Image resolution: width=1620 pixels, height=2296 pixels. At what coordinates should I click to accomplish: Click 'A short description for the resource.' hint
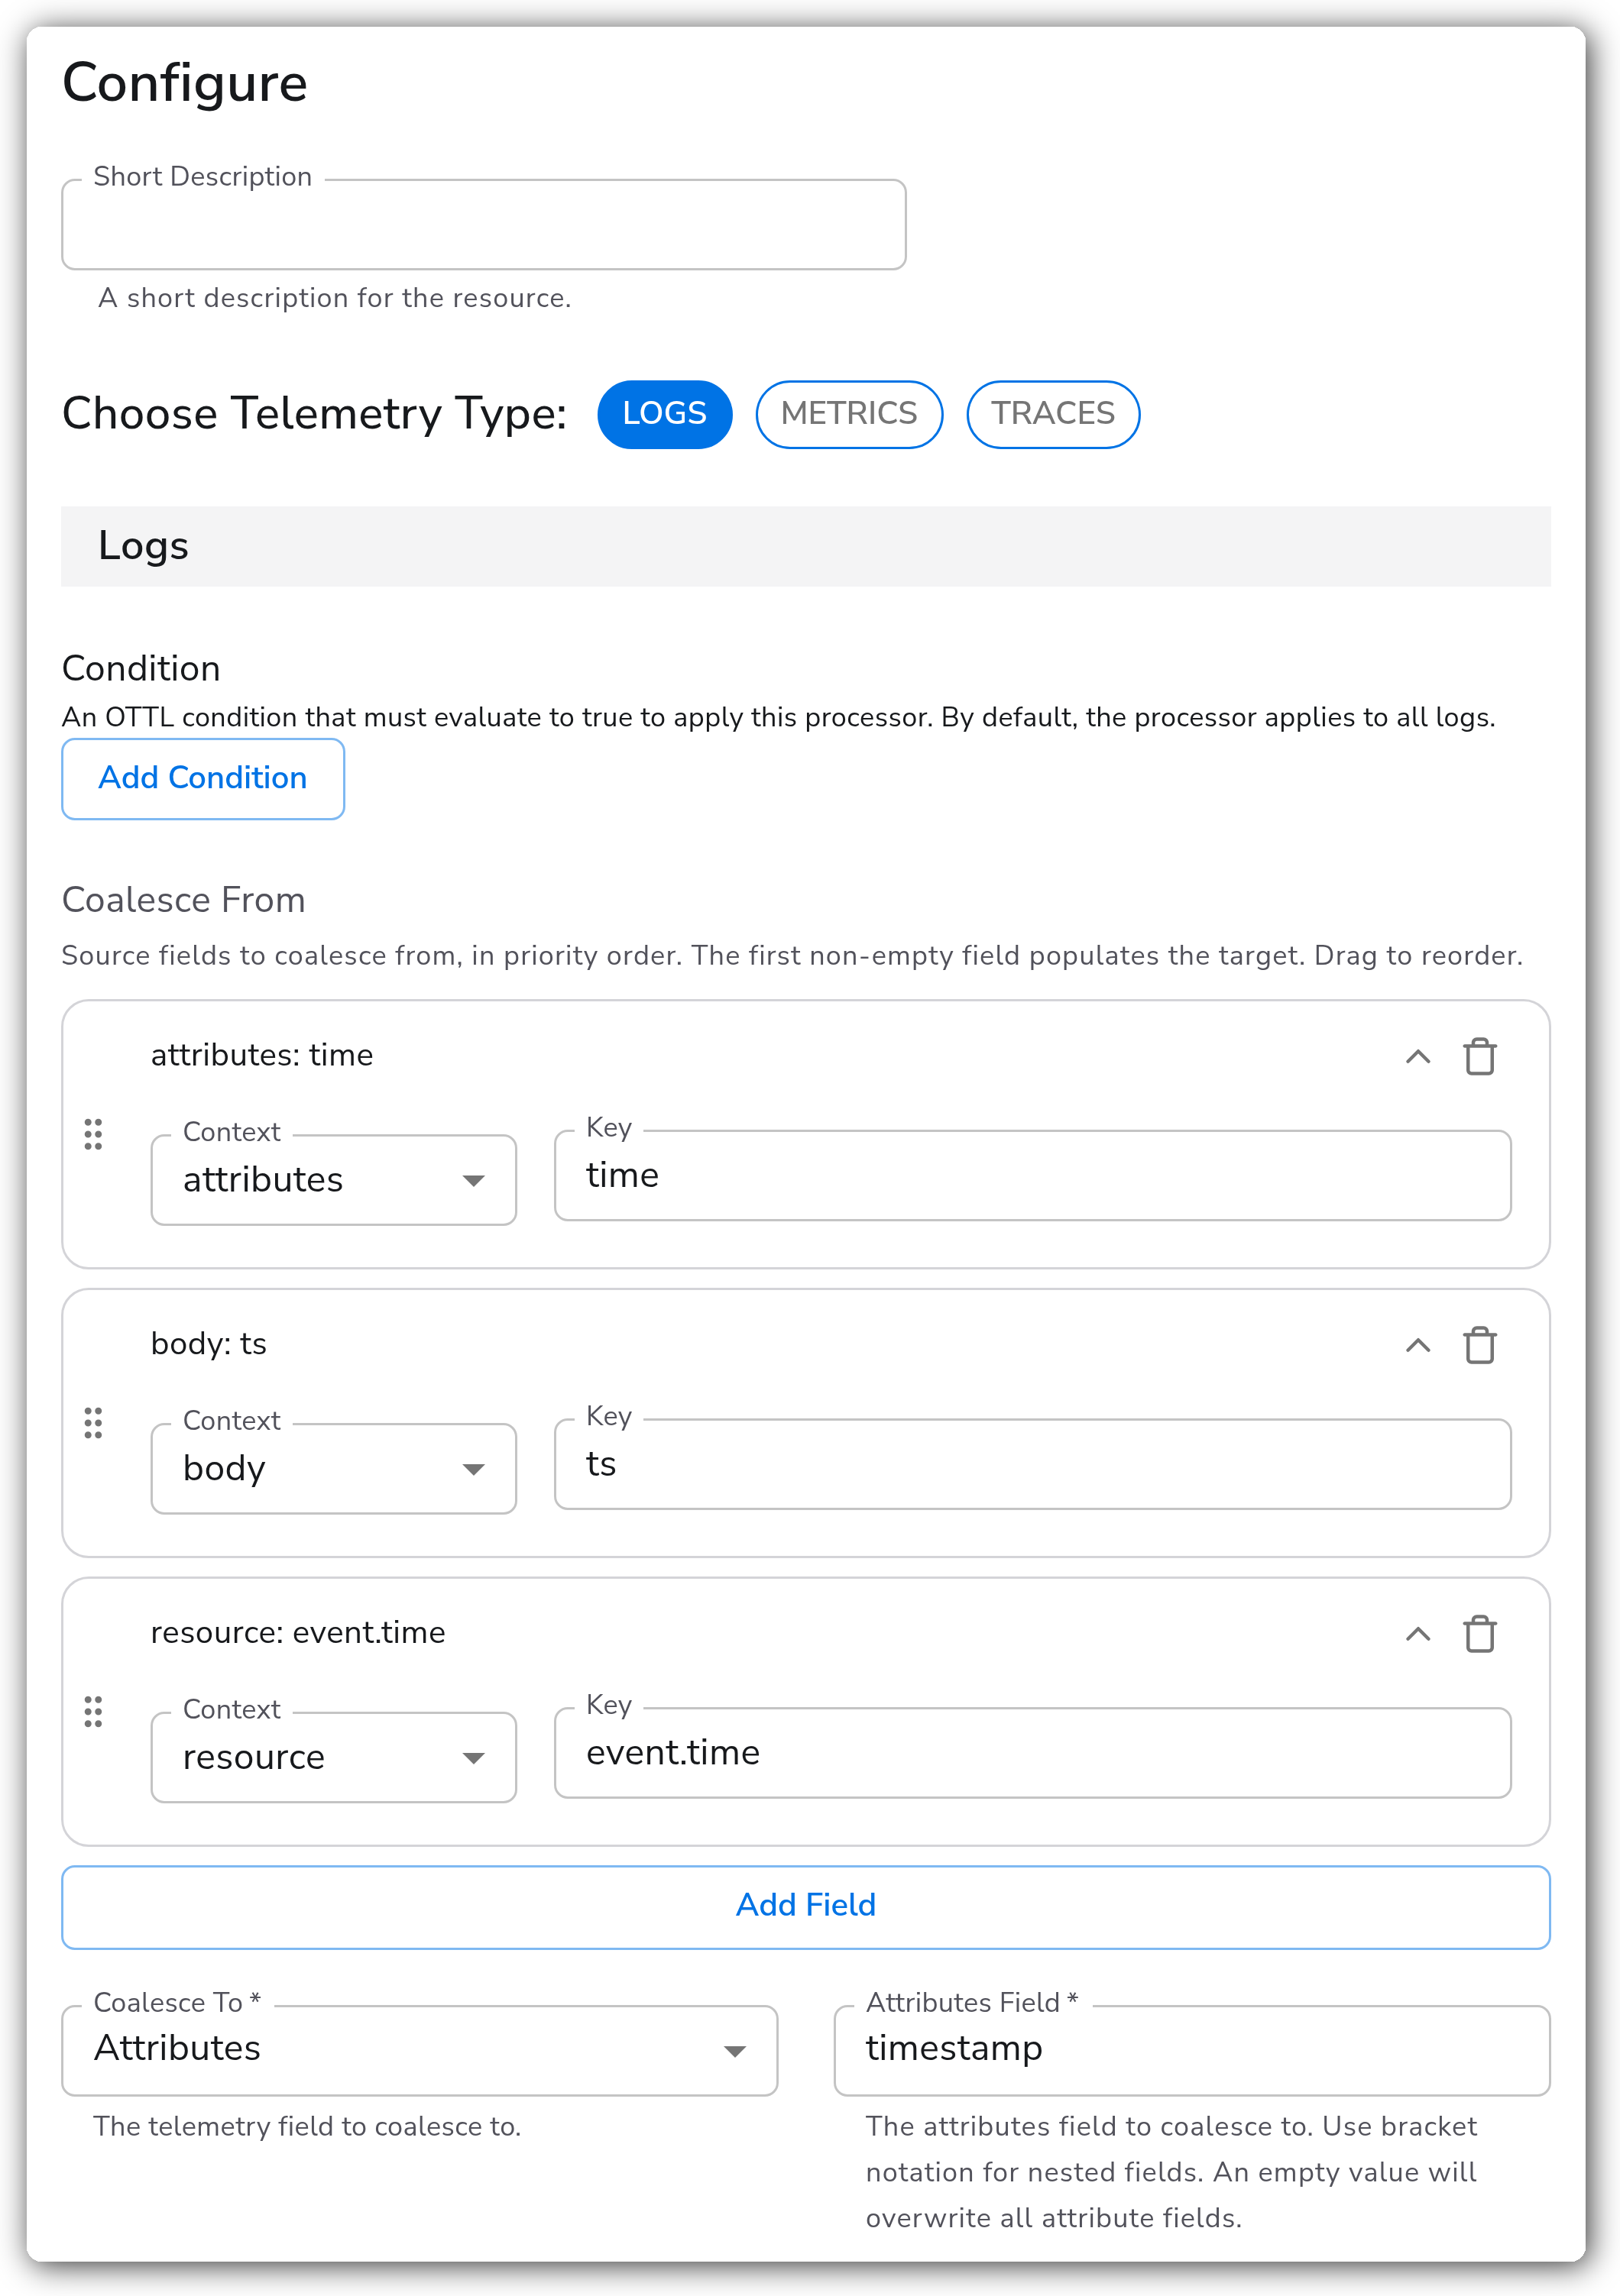tap(334, 298)
